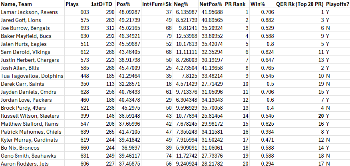Click Pos% value 49.21739
Screen dimensions: 350x166
(128, 20)
